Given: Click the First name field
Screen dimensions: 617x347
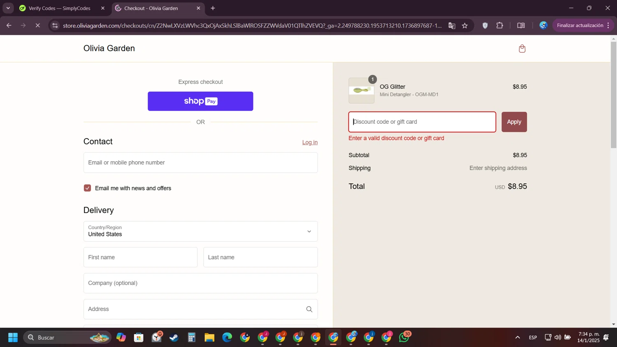Looking at the screenshot, I should coord(140,257).
